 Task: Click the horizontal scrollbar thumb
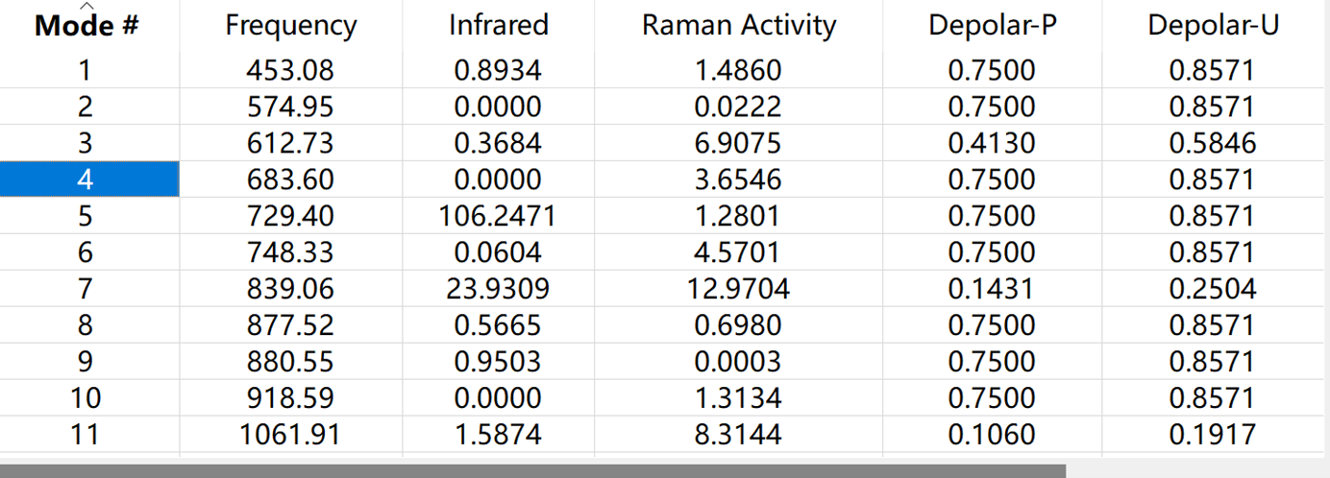pyautogui.click(x=532, y=471)
